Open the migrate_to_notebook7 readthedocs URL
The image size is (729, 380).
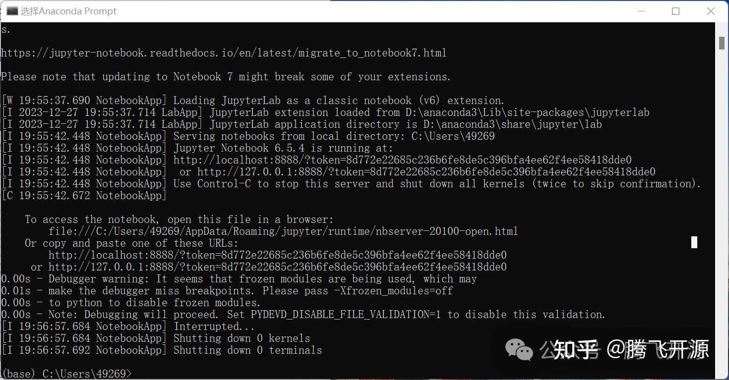point(224,53)
